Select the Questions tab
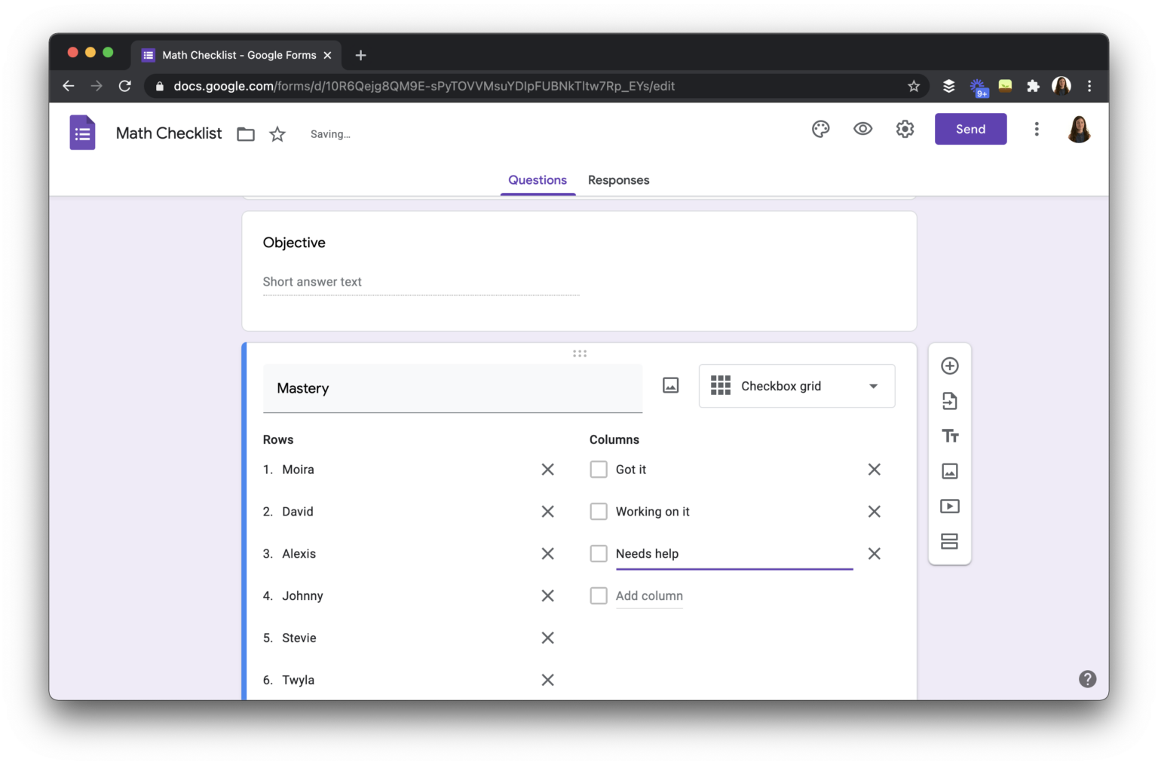Screen dimensions: 1158x765 [x=538, y=180]
